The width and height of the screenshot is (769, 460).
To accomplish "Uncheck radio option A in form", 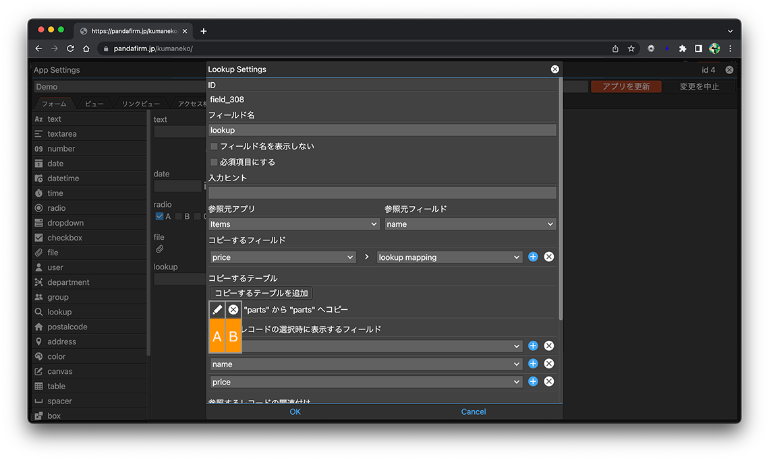I will point(160,216).
